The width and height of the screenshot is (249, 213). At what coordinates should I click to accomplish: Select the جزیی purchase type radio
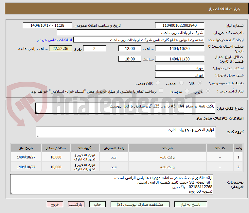[x=208, y=91]
